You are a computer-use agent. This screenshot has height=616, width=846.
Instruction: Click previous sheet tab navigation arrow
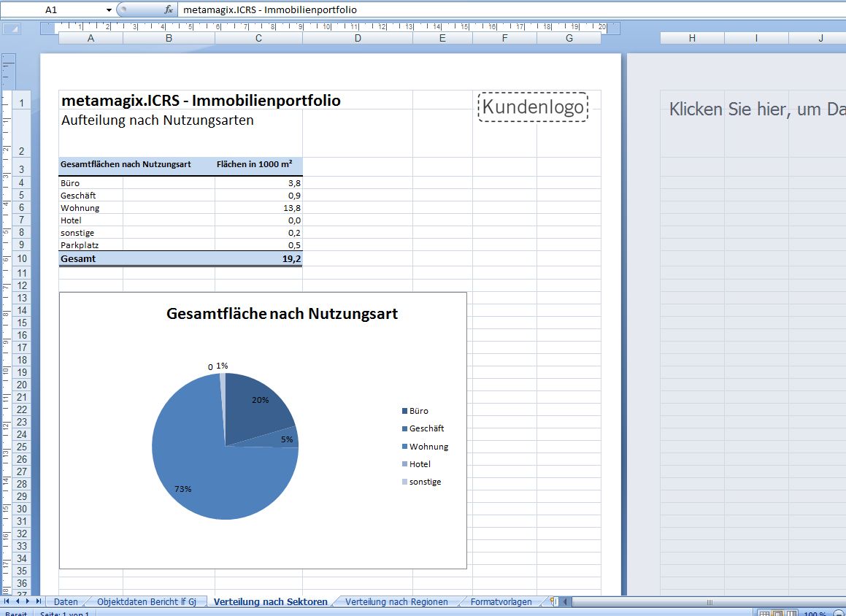coord(18,601)
